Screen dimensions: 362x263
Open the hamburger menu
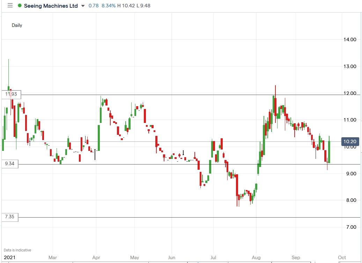[x=9, y=6]
